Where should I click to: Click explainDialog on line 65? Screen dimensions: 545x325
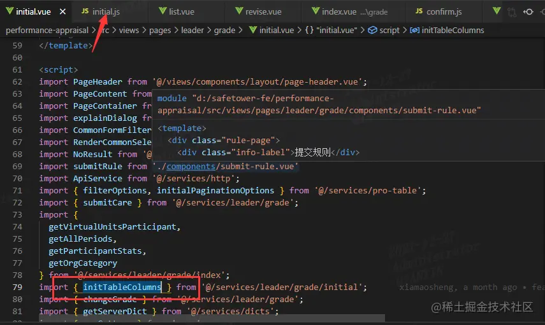[105, 118]
